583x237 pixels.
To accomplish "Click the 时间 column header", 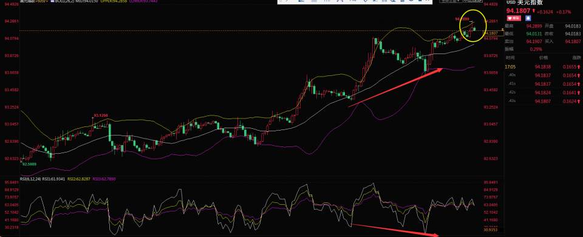I will point(510,58).
